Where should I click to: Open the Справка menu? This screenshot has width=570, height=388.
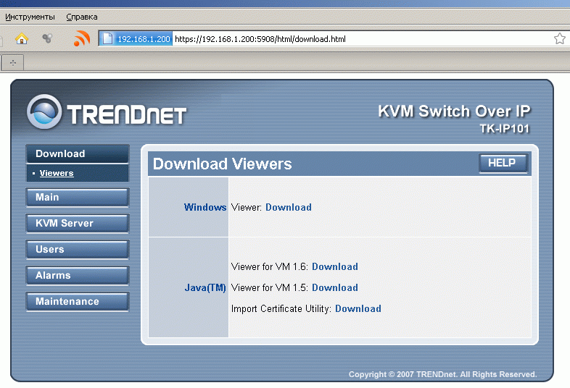82,17
